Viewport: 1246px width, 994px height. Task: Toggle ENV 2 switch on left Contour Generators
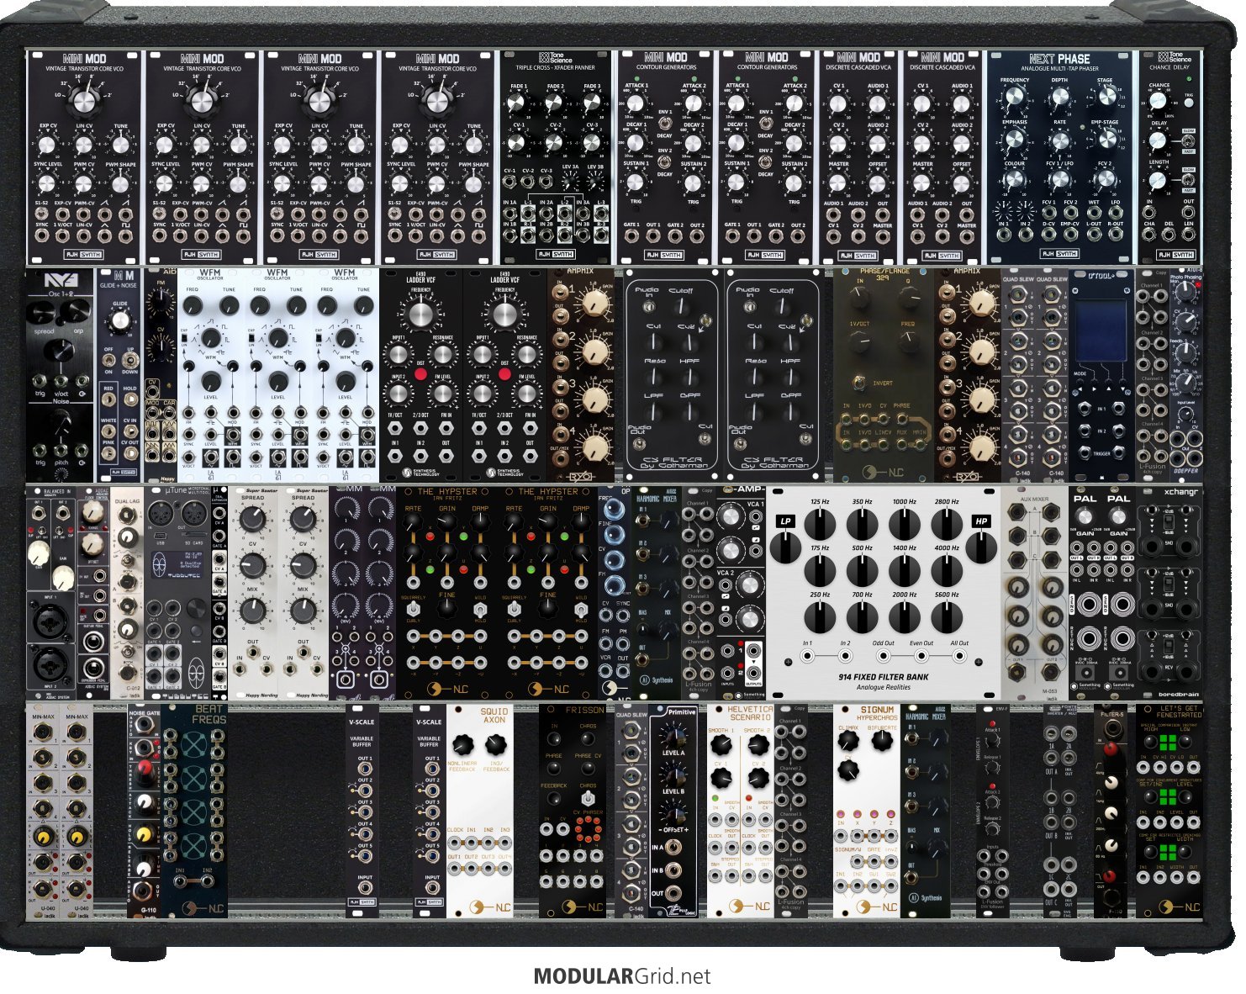(x=664, y=162)
